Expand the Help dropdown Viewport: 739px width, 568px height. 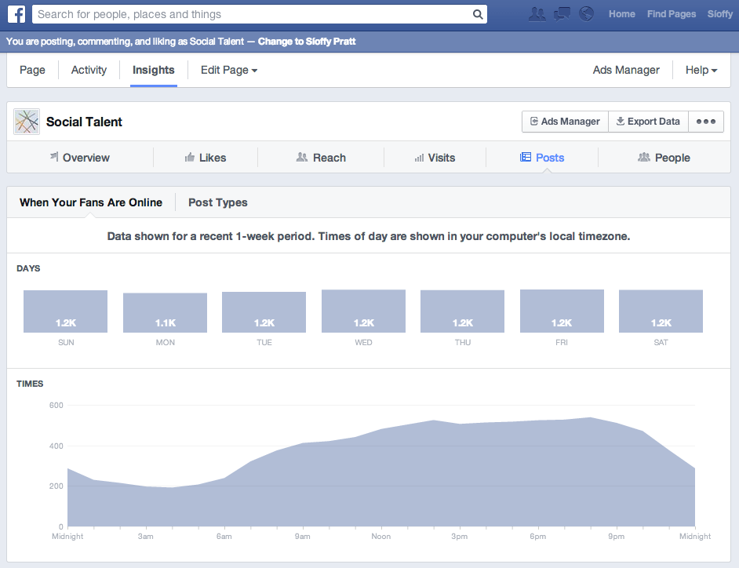tap(701, 70)
